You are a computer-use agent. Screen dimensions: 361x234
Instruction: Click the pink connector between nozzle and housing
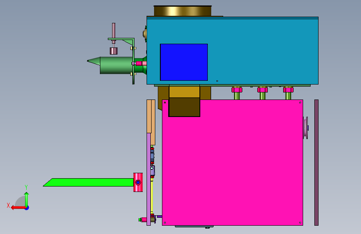(x=141, y=64)
